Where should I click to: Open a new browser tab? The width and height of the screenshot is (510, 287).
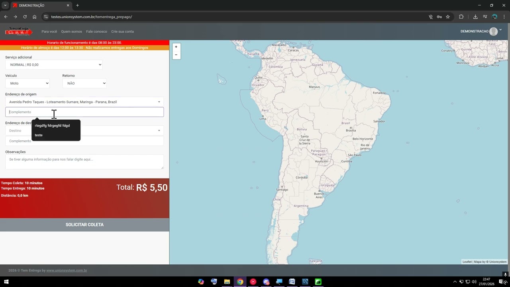pos(77,6)
